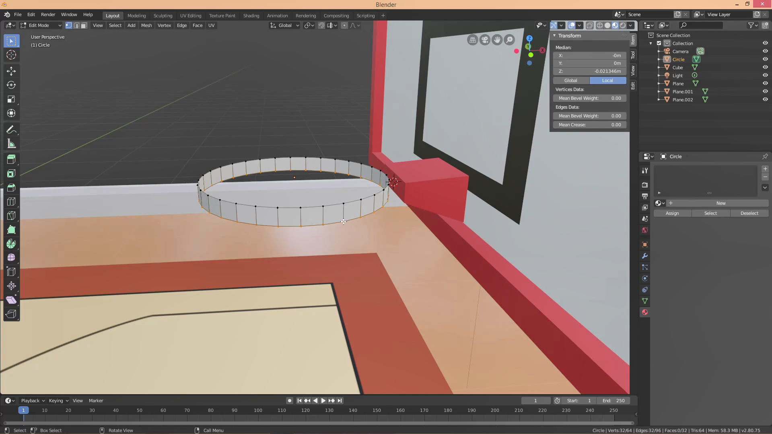Open the Vertex menu

(164, 25)
